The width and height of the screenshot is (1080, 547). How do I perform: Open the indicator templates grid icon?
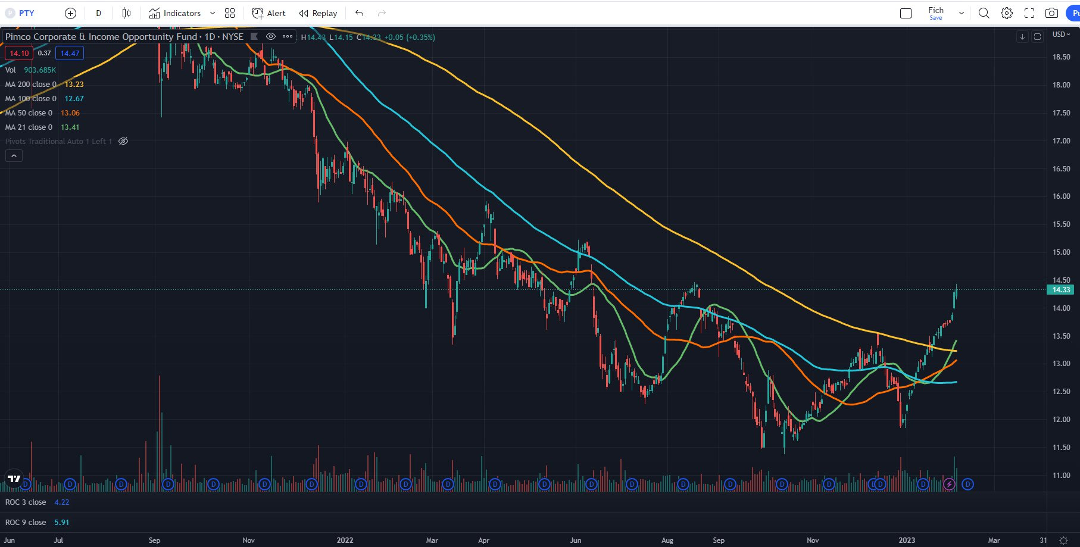tap(230, 13)
